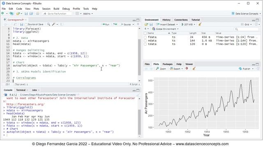Viewport: 263px width, 147px height.
Task: Minimize the Console pane
Action: tap(134, 90)
